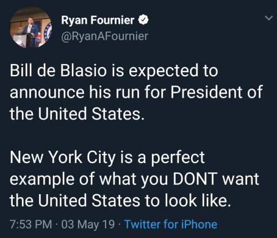
Task: Open the @RyanAFournier handle link
Action: tap(104, 36)
